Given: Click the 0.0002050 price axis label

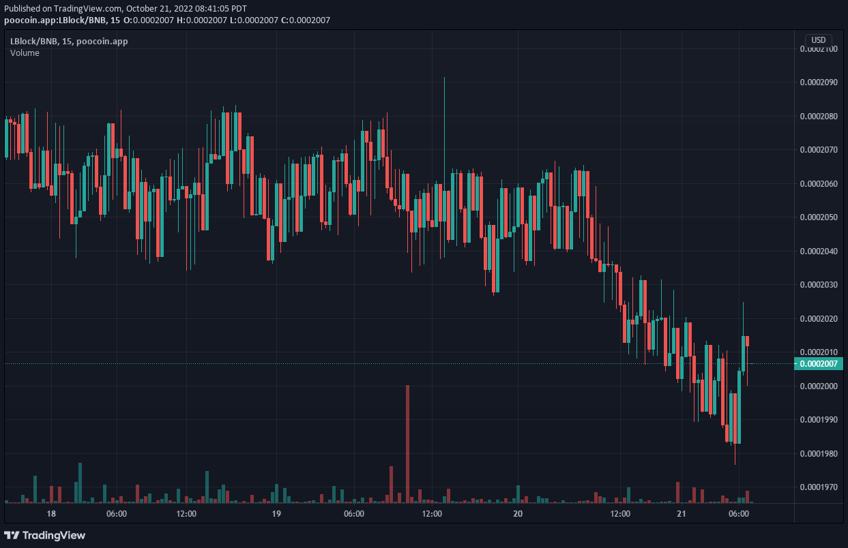Looking at the screenshot, I should 818,217.
